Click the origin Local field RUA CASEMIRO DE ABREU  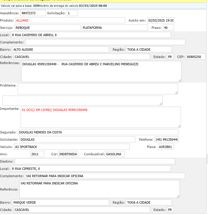(x=91, y=35)
